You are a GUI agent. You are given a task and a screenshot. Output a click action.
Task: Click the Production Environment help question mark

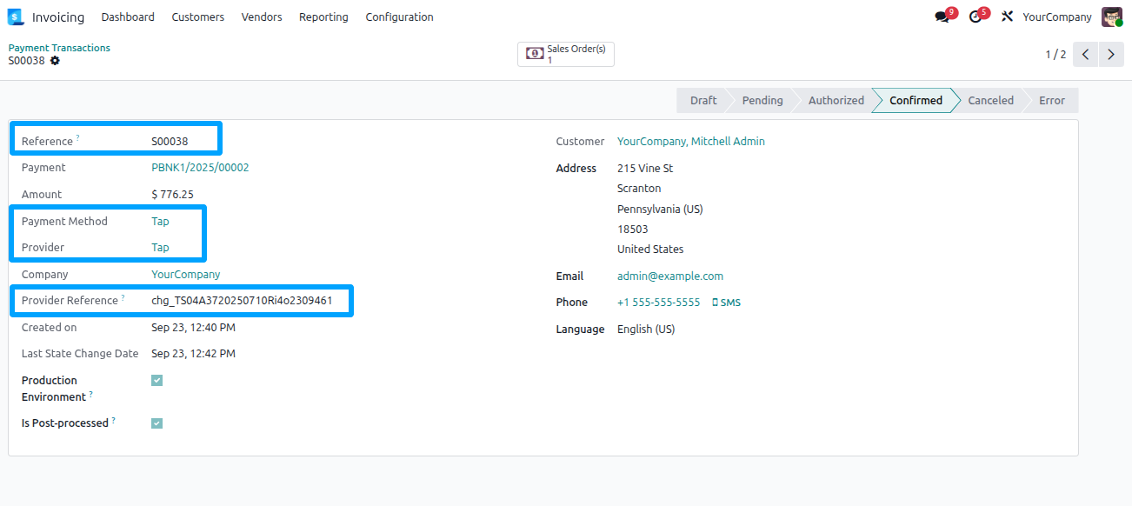(91, 392)
